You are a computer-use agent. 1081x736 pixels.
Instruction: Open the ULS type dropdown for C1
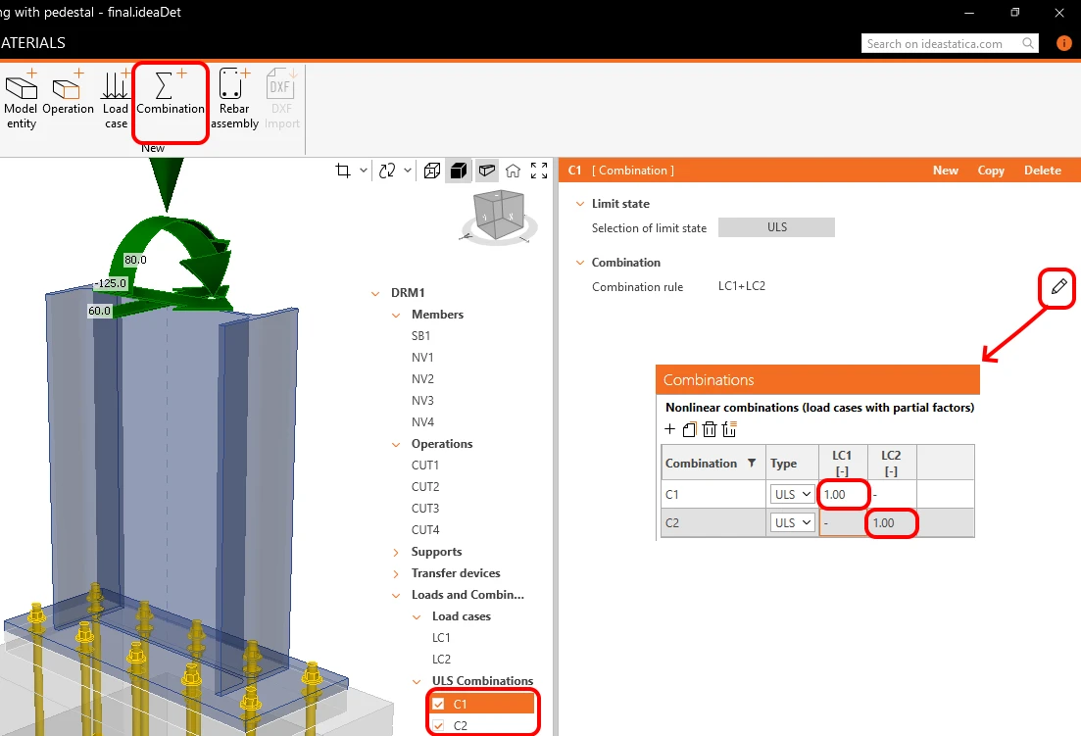pyautogui.click(x=793, y=494)
